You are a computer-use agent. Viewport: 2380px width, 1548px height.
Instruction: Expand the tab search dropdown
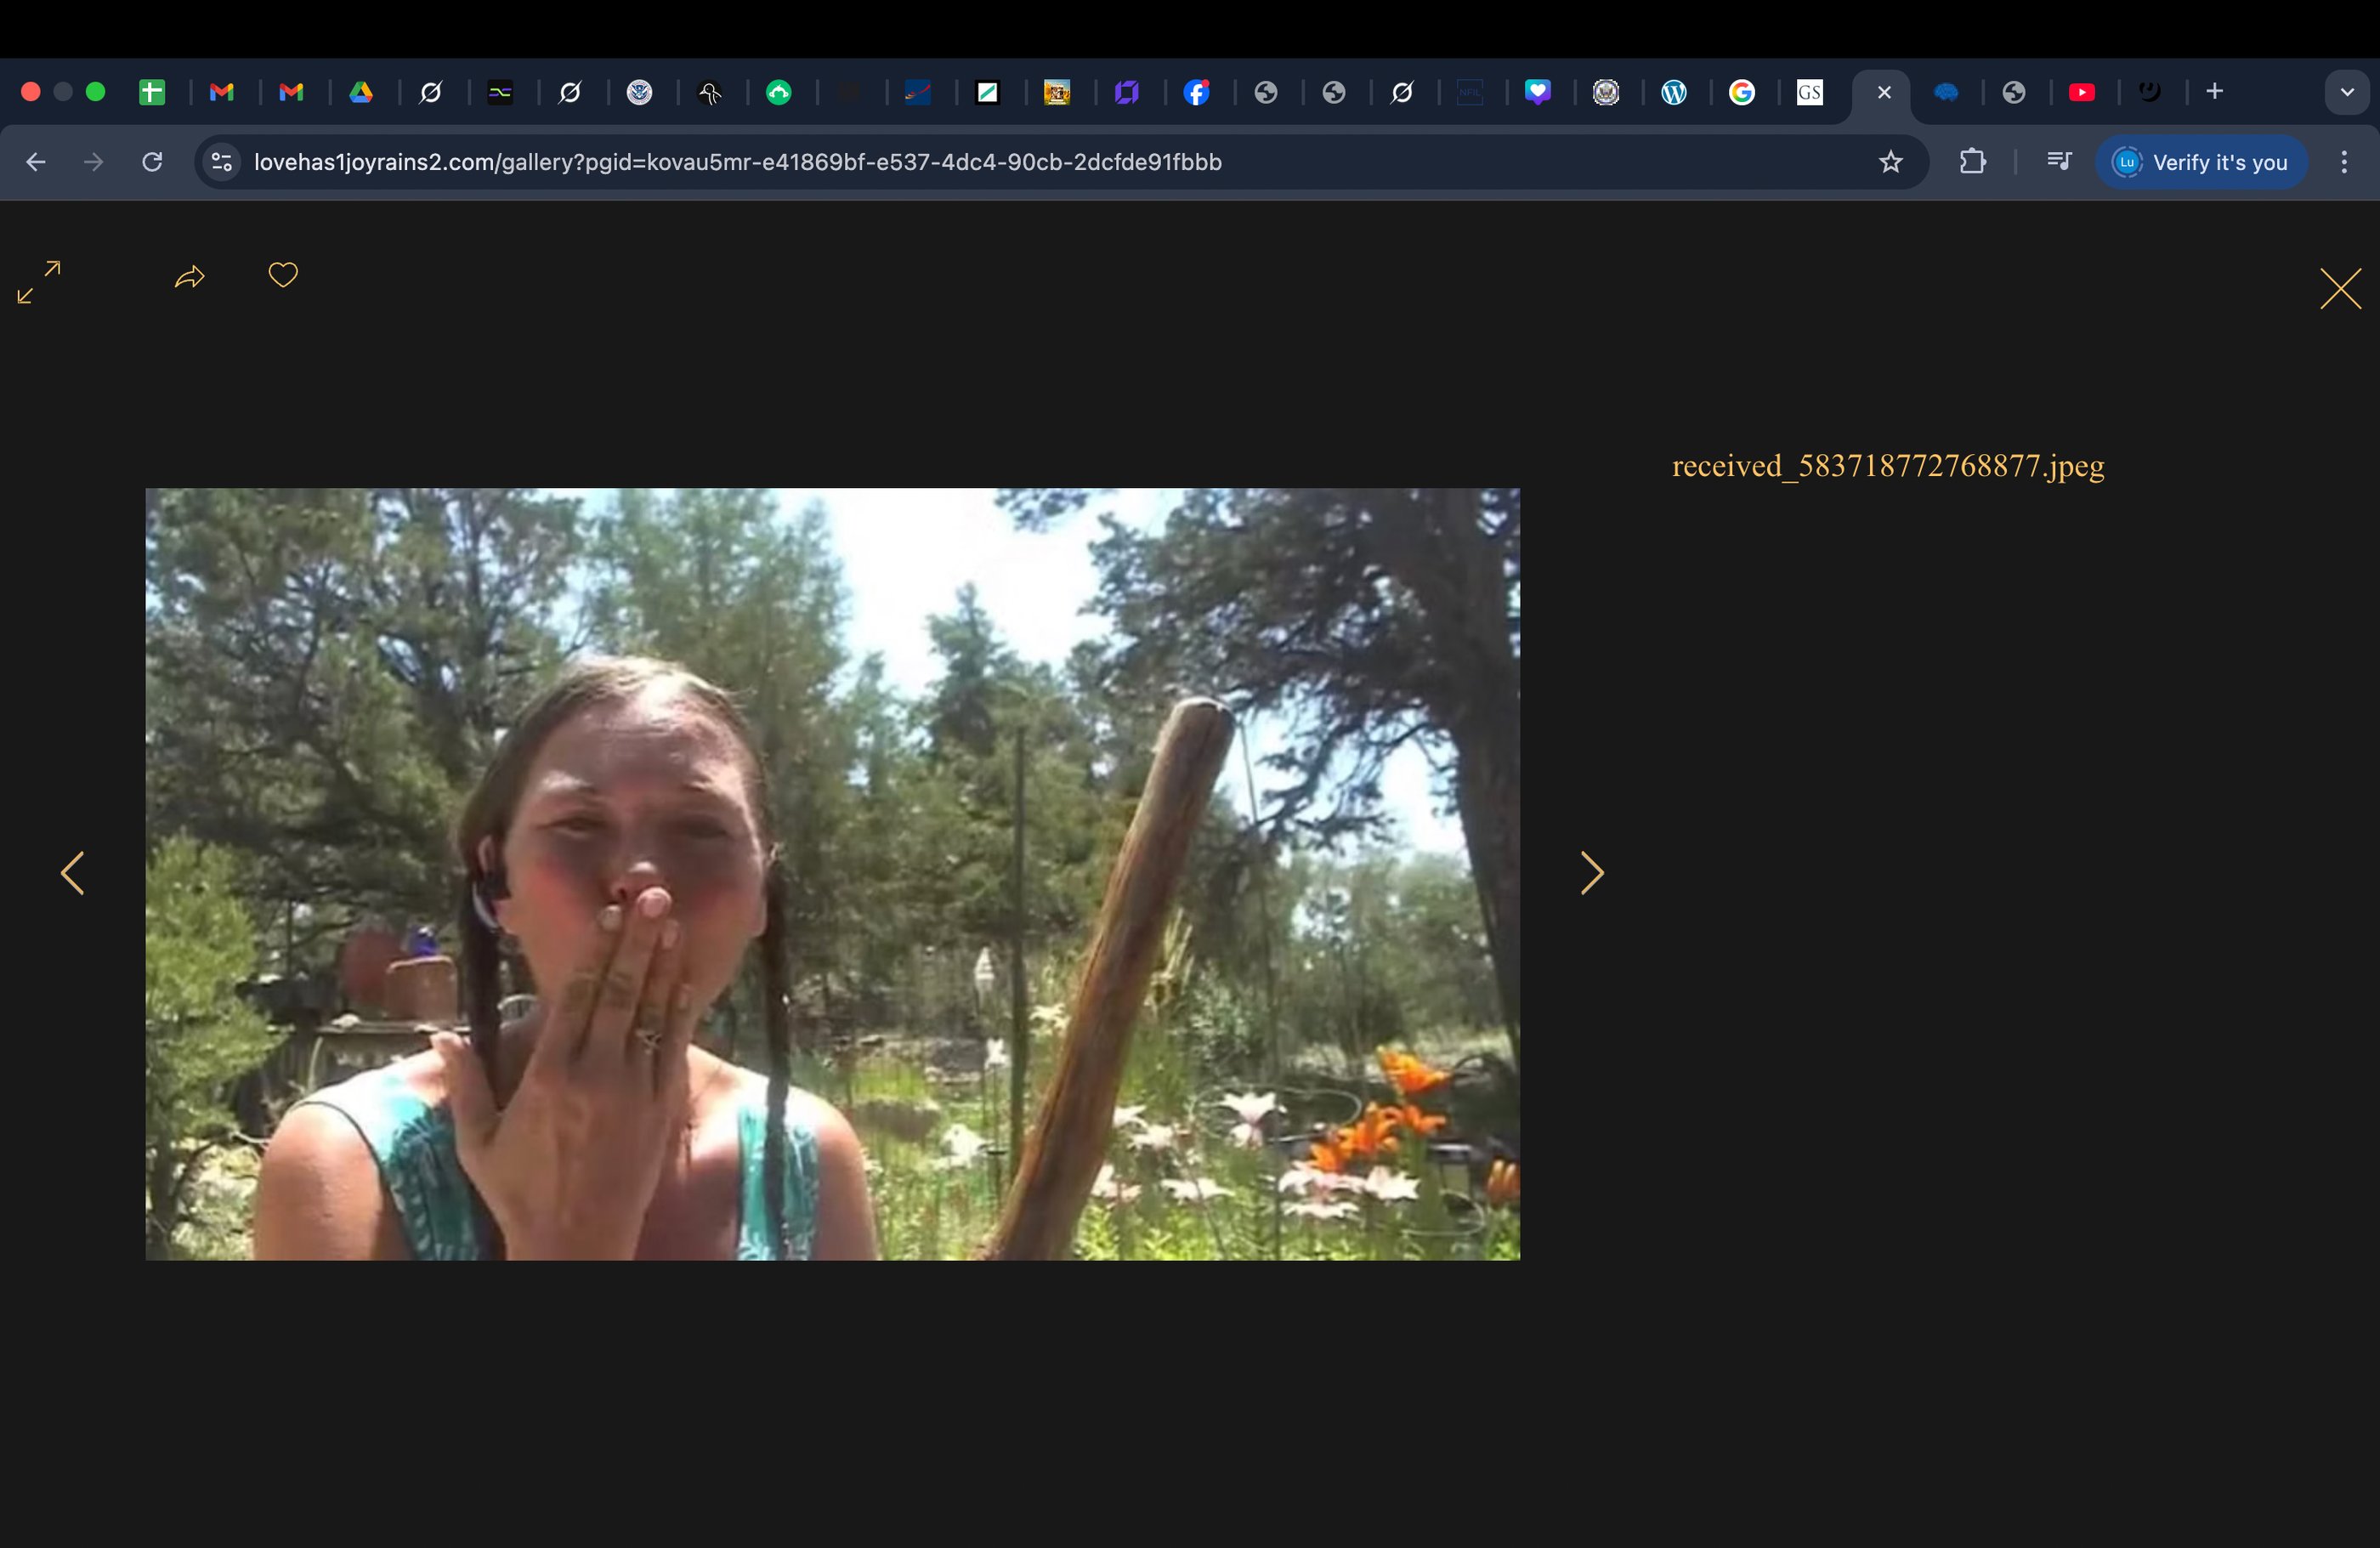pos(2346,92)
